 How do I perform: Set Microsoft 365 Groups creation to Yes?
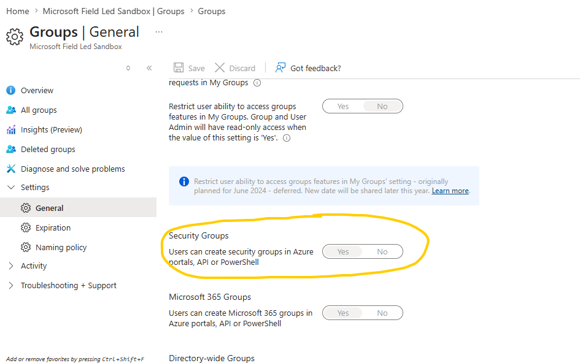(343, 313)
